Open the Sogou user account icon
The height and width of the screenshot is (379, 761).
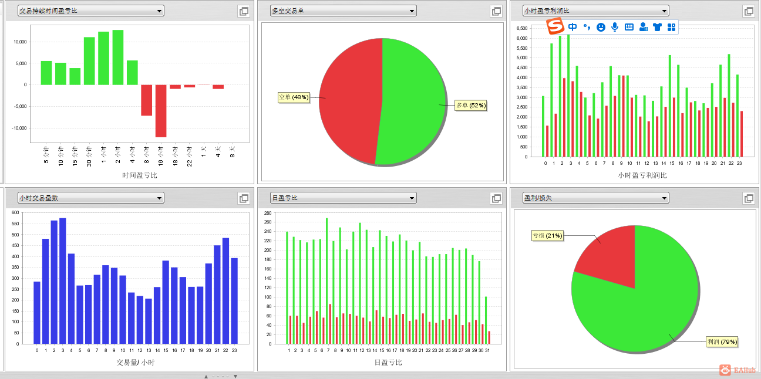[x=643, y=27]
